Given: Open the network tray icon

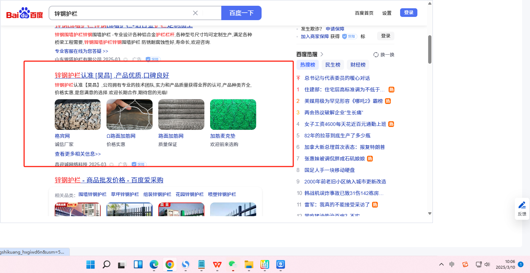Looking at the screenshot, I should pyautogui.click(x=479, y=264).
